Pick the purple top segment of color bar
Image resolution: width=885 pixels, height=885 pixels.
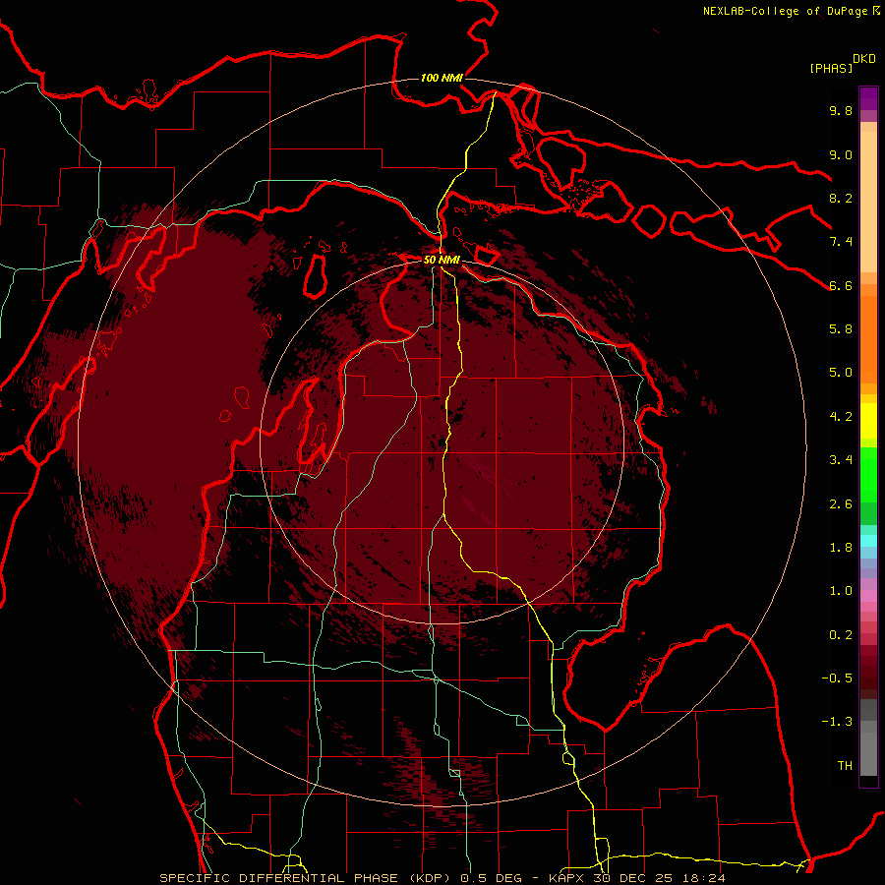point(868,98)
